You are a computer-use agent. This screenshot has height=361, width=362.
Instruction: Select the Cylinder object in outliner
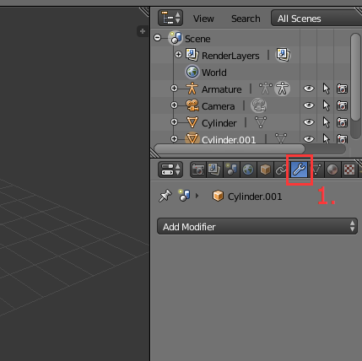click(x=219, y=123)
